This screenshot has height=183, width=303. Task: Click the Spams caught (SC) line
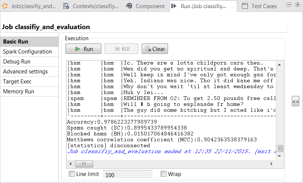click(127, 128)
